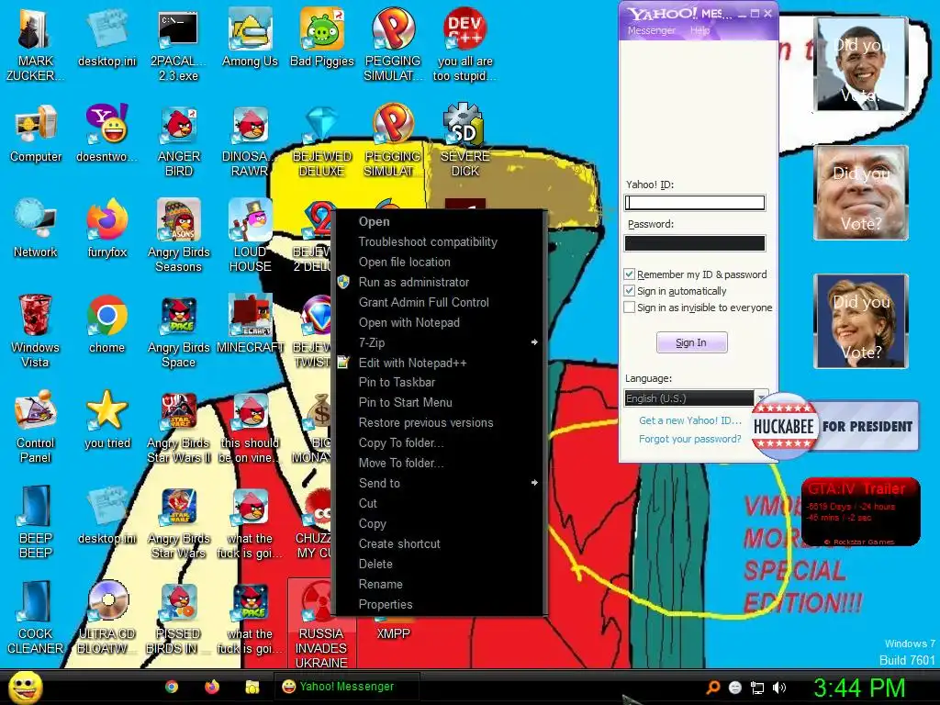Select Properties in the context menu
940x705 pixels.
click(440, 604)
